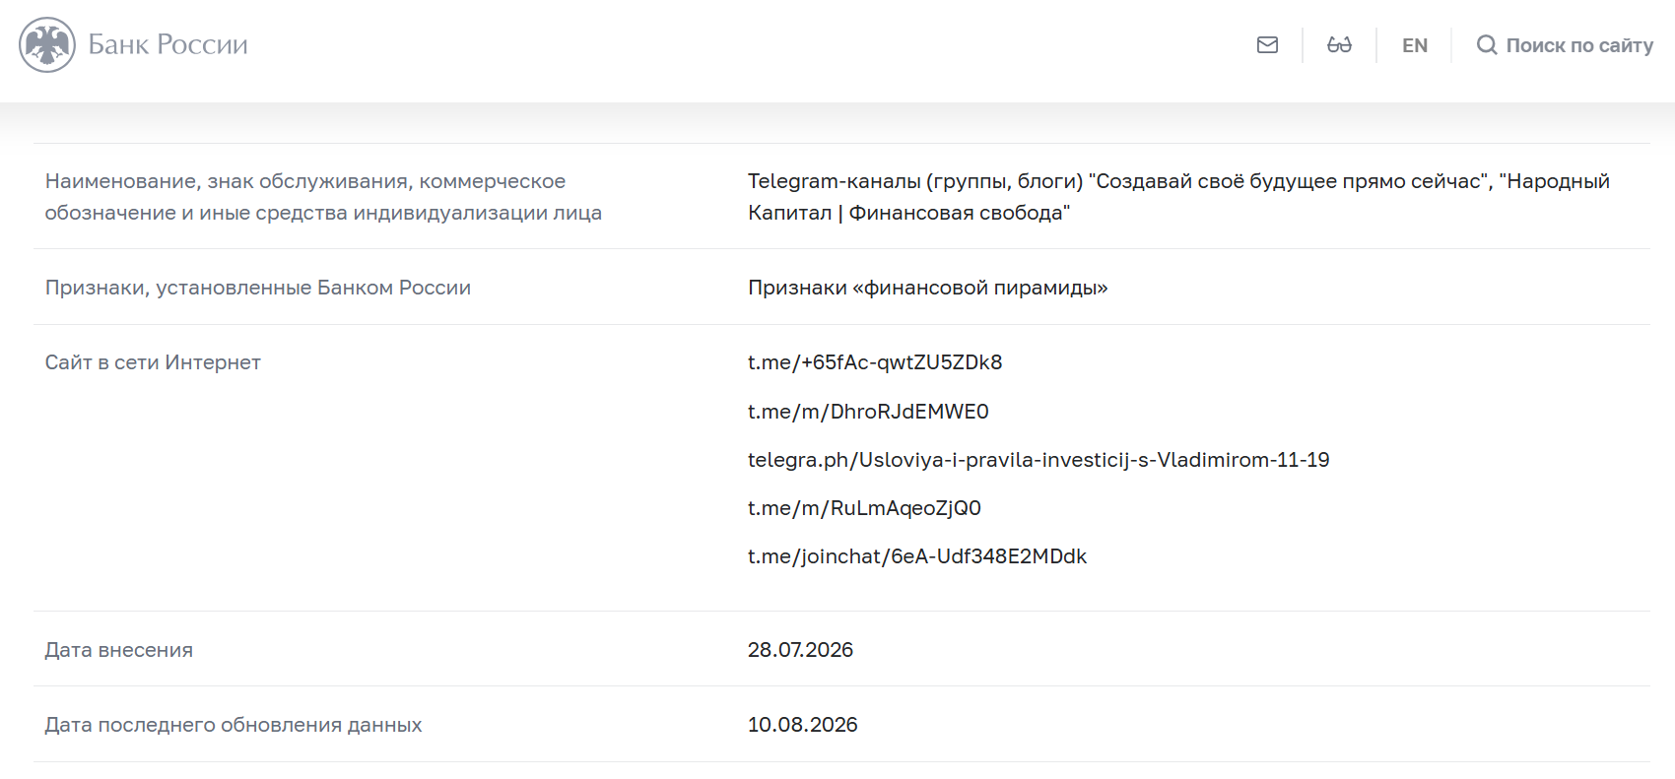Click the Bank of Russia eagle emblem logo
Image resolution: width=1675 pixels, height=779 pixels.
47,44
